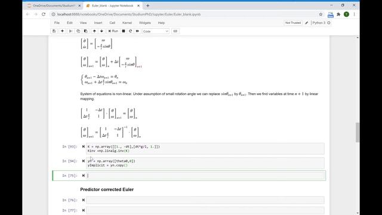
Task: Reload the current page
Action: click(44, 14)
